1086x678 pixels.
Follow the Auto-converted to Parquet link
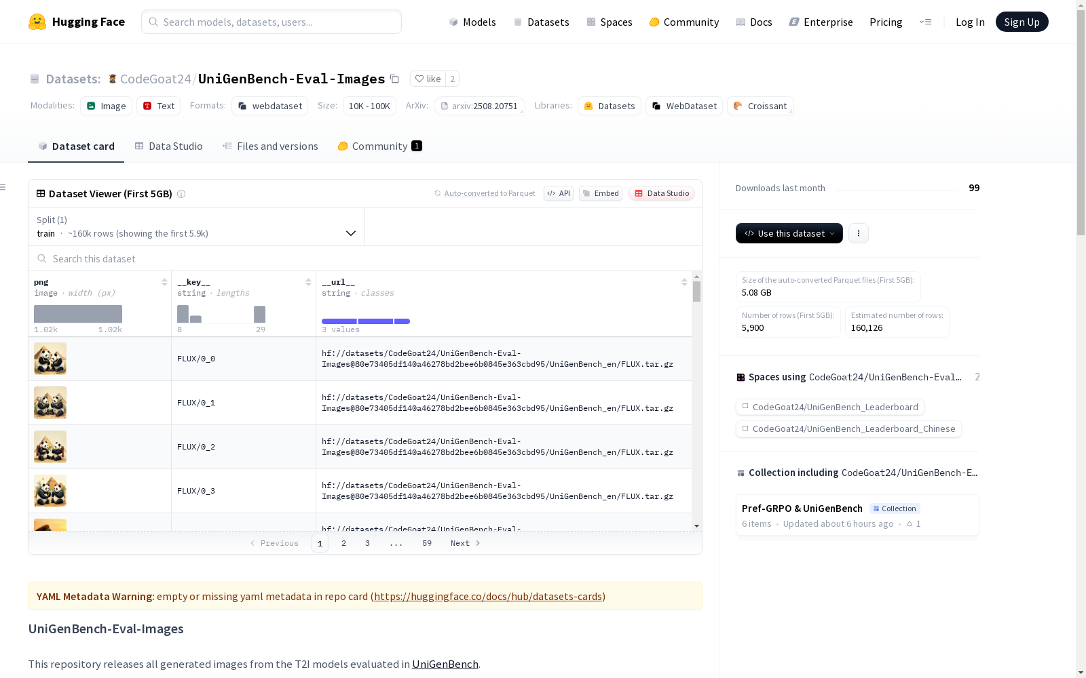(471, 193)
